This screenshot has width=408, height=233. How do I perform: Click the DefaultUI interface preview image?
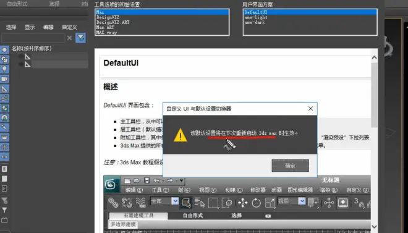[x=237, y=204]
